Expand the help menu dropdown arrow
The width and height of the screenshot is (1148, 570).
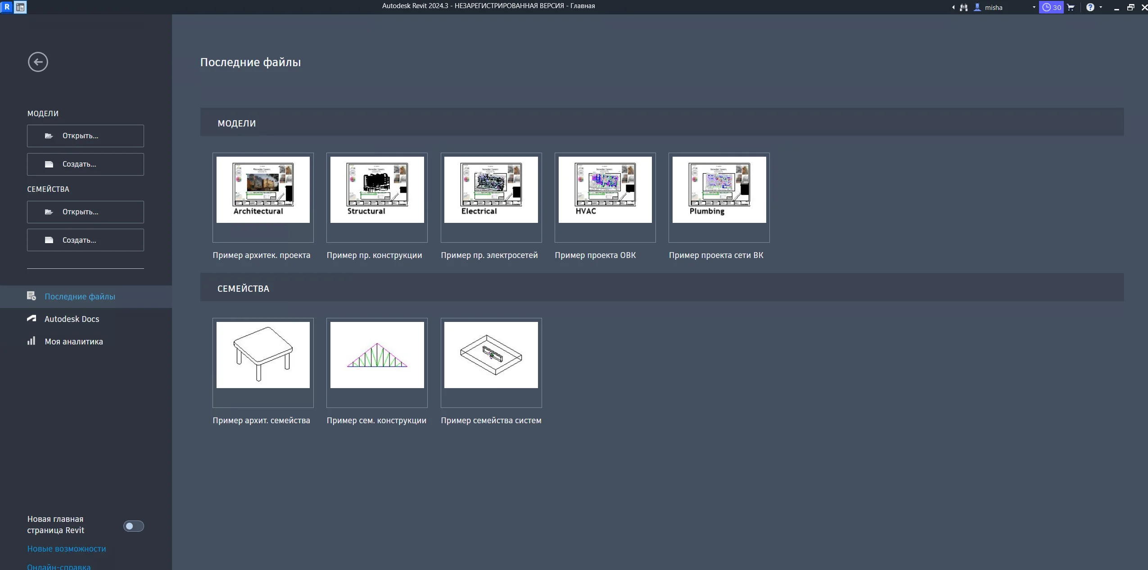pos(1101,7)
